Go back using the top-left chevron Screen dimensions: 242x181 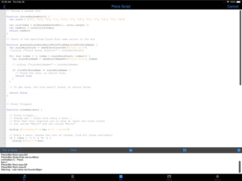[4, 7]
